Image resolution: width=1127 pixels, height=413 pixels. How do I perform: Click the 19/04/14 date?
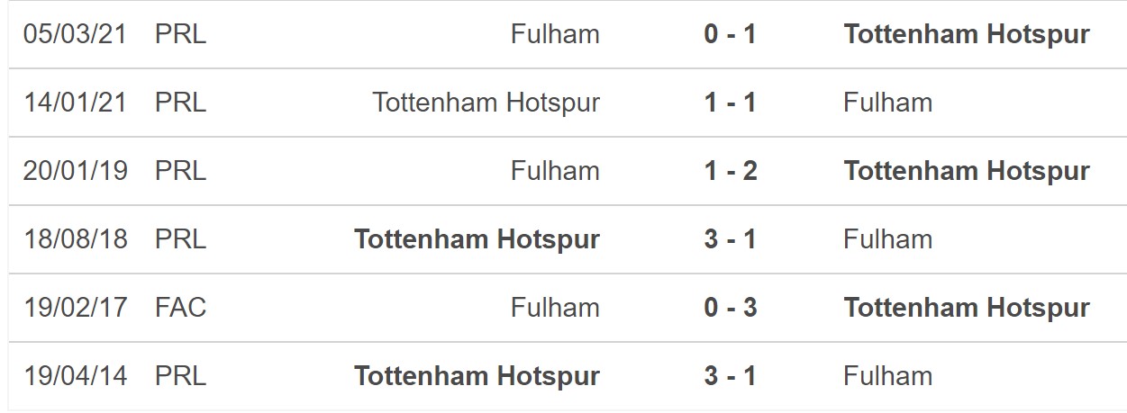coord(76,376)
